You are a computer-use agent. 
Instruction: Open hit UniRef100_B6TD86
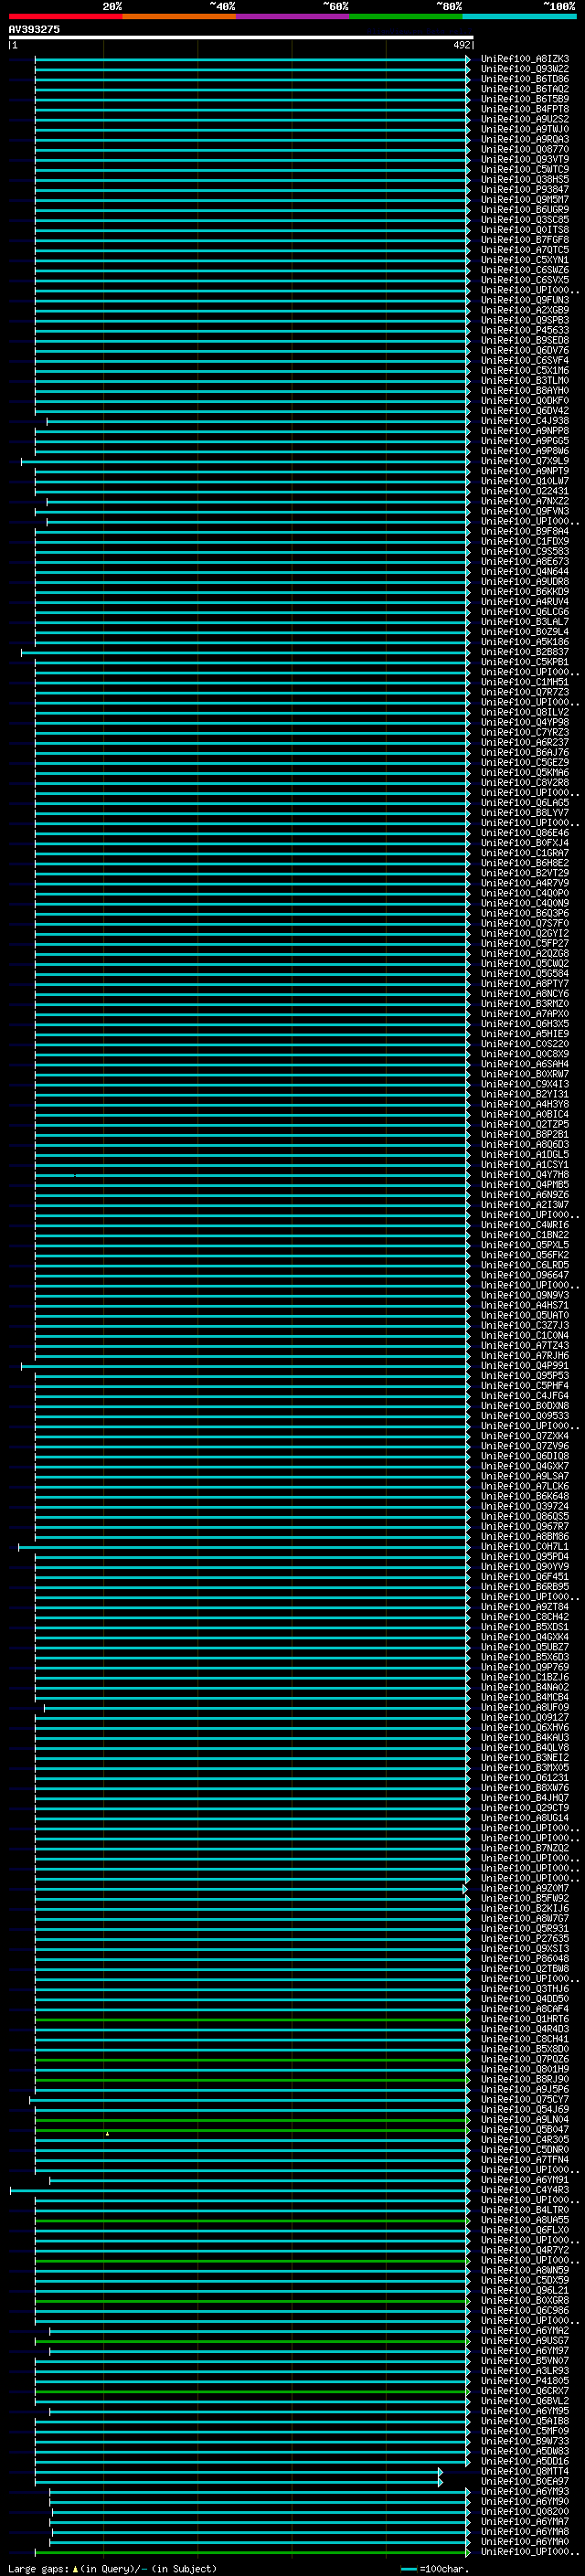[x=524, y=79]
